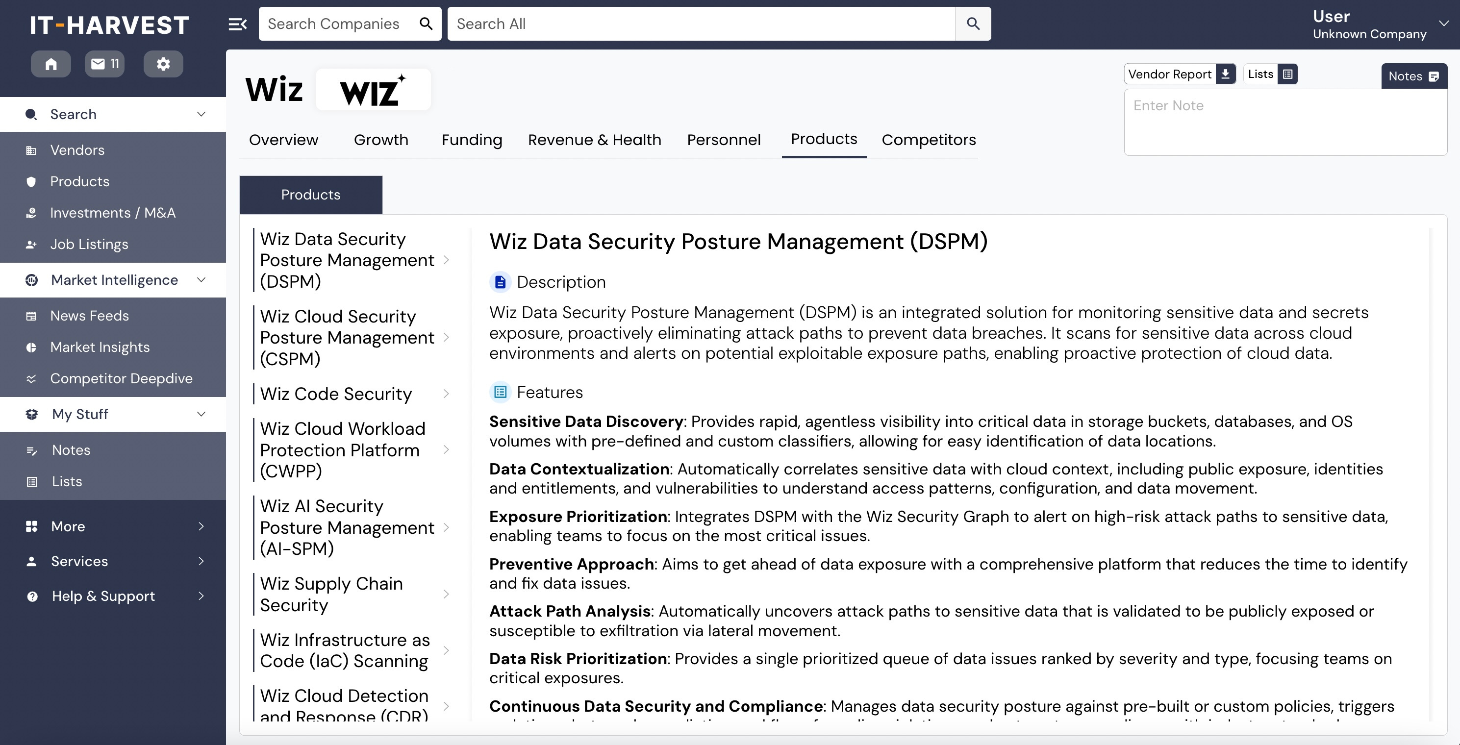Viewport: 1460px width, 745px height.
Task: Switch to the Revenue & Health tab
Action: click(595, 140)
